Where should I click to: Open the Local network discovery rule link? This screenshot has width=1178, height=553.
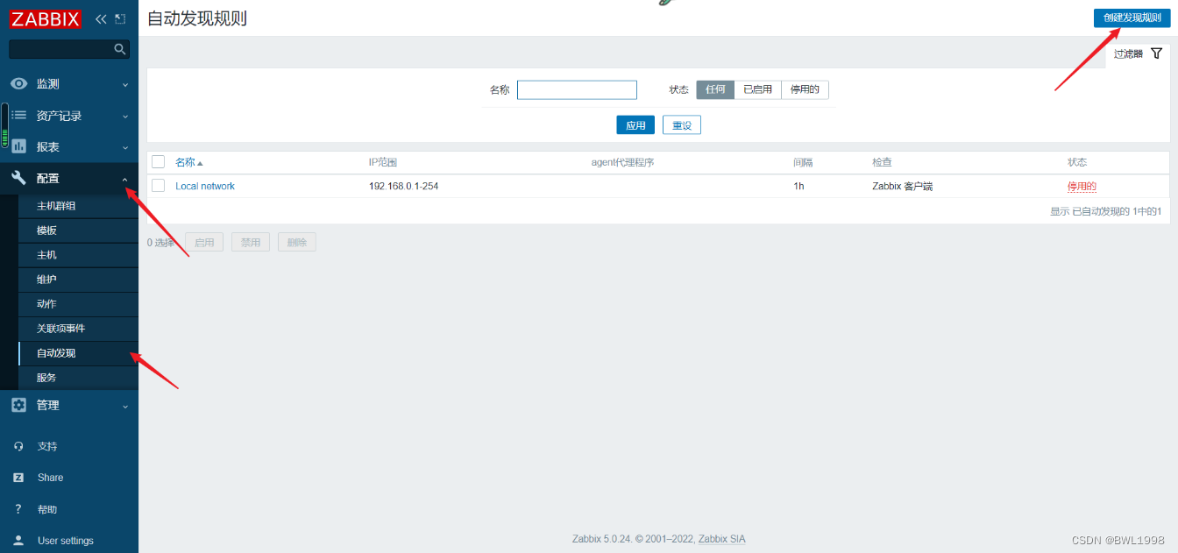click(x=205, y=186)
